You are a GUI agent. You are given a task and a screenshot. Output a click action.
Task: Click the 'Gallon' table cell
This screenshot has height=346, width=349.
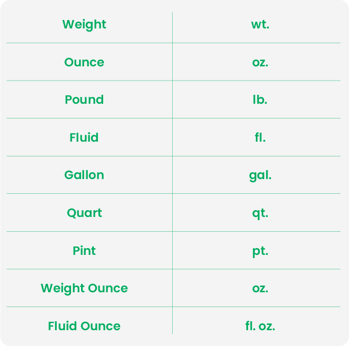coord(84,175)
